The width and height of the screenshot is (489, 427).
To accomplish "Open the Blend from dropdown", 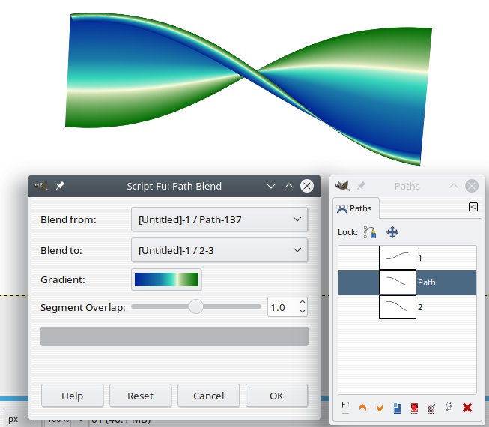I will pos(219,219).
